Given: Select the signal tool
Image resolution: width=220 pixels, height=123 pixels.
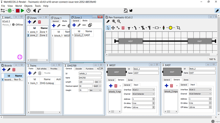Looking at the screenshot, I should point(164,28).
